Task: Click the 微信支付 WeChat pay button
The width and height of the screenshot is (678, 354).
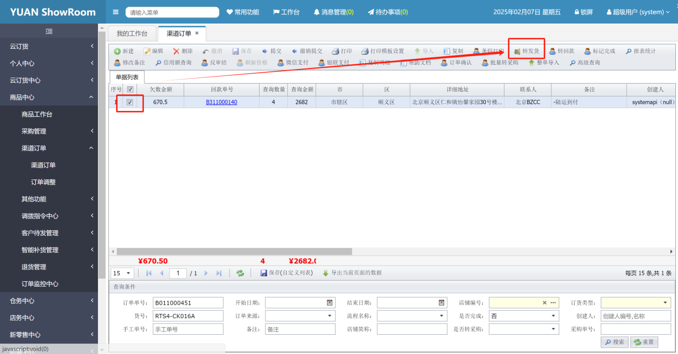Action: pyautogui.click(x=293, y=63)
